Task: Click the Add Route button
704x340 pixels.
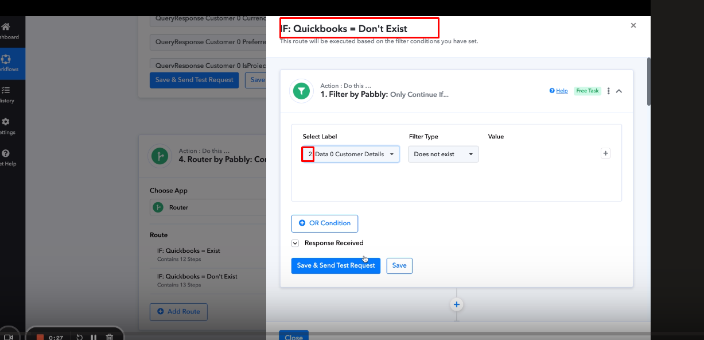Action: (x=178, y=311)
